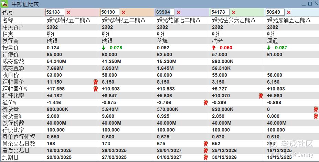Screen dimensions: 319x162
Task: Click red ribbon badge beside +17.698
Action: pyautogui.click(x=96, y=89)
